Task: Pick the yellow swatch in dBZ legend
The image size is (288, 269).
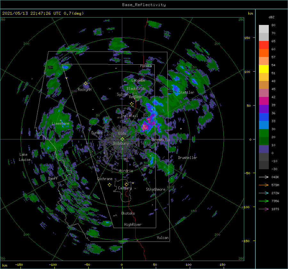Action: [264, 69]
